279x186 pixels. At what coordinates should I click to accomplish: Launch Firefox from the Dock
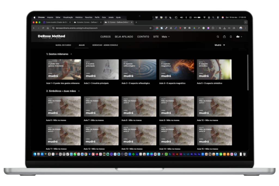tap(97, 154)
